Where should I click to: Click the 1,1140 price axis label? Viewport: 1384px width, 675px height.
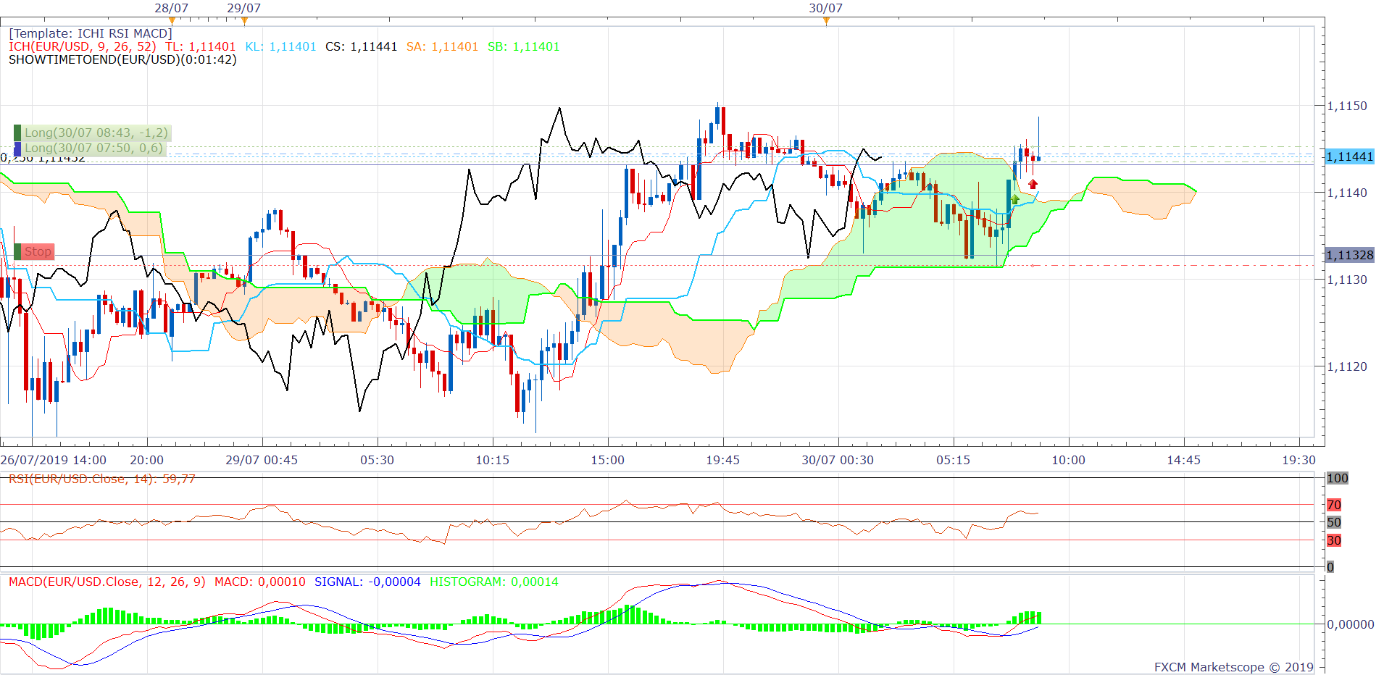pyautogui.click(x=1347, y=193)
